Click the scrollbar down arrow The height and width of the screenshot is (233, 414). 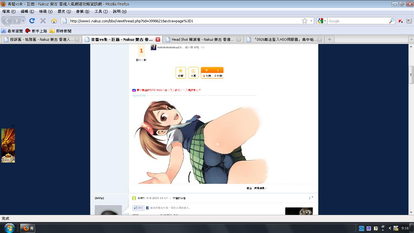tap(411, 213)
